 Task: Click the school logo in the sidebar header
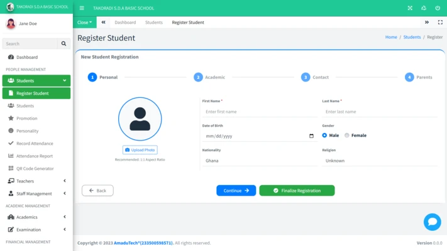pyautogui.click(x=10, y=6)
